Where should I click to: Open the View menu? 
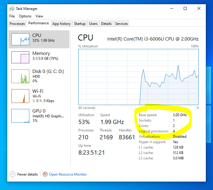39,16
